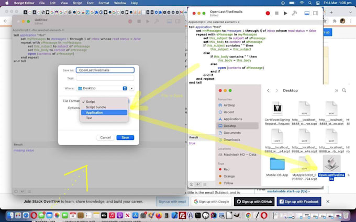Viewport: 356px width, 222px height.
Task: Choose Application from File Format list
Action: click(104, 113)
